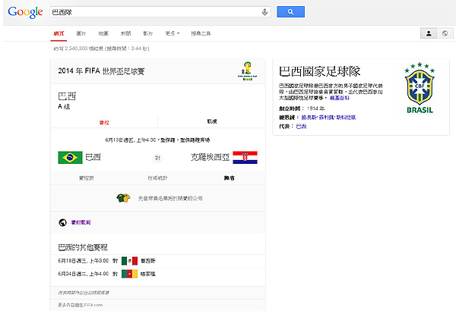
Task: Open the 巴西 link after 代表
Action: pos(301,126)
